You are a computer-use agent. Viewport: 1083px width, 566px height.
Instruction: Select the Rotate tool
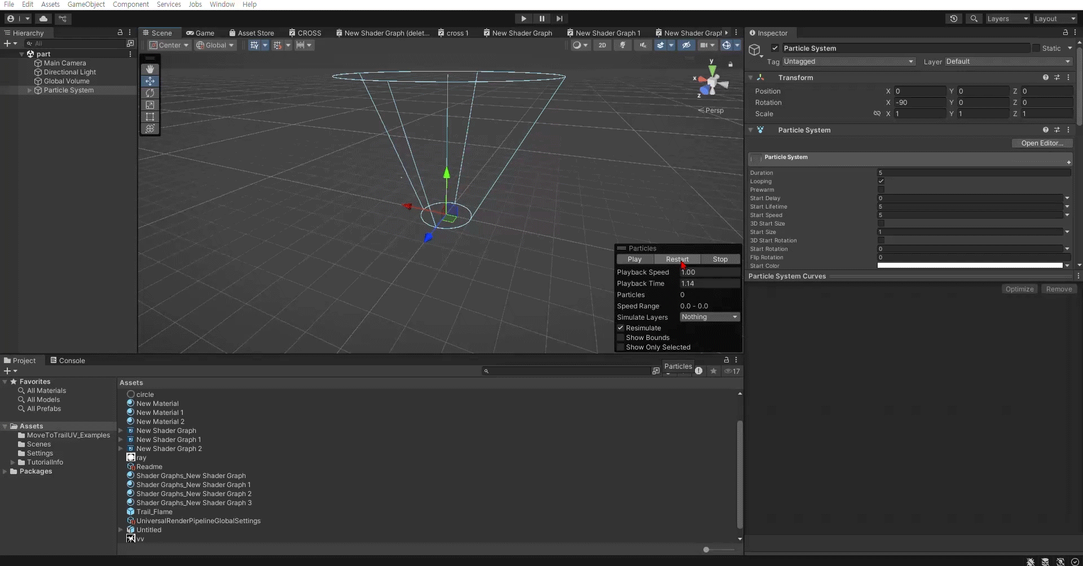pyautogui.click(x=150, y=93)
